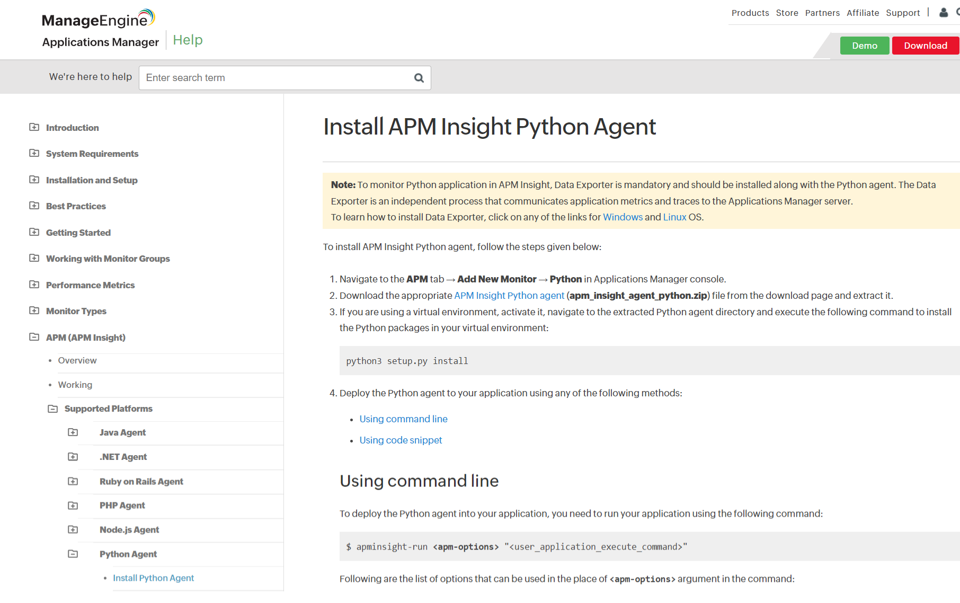
Task: Select the PHP Agent label
Action: [122, 506]
